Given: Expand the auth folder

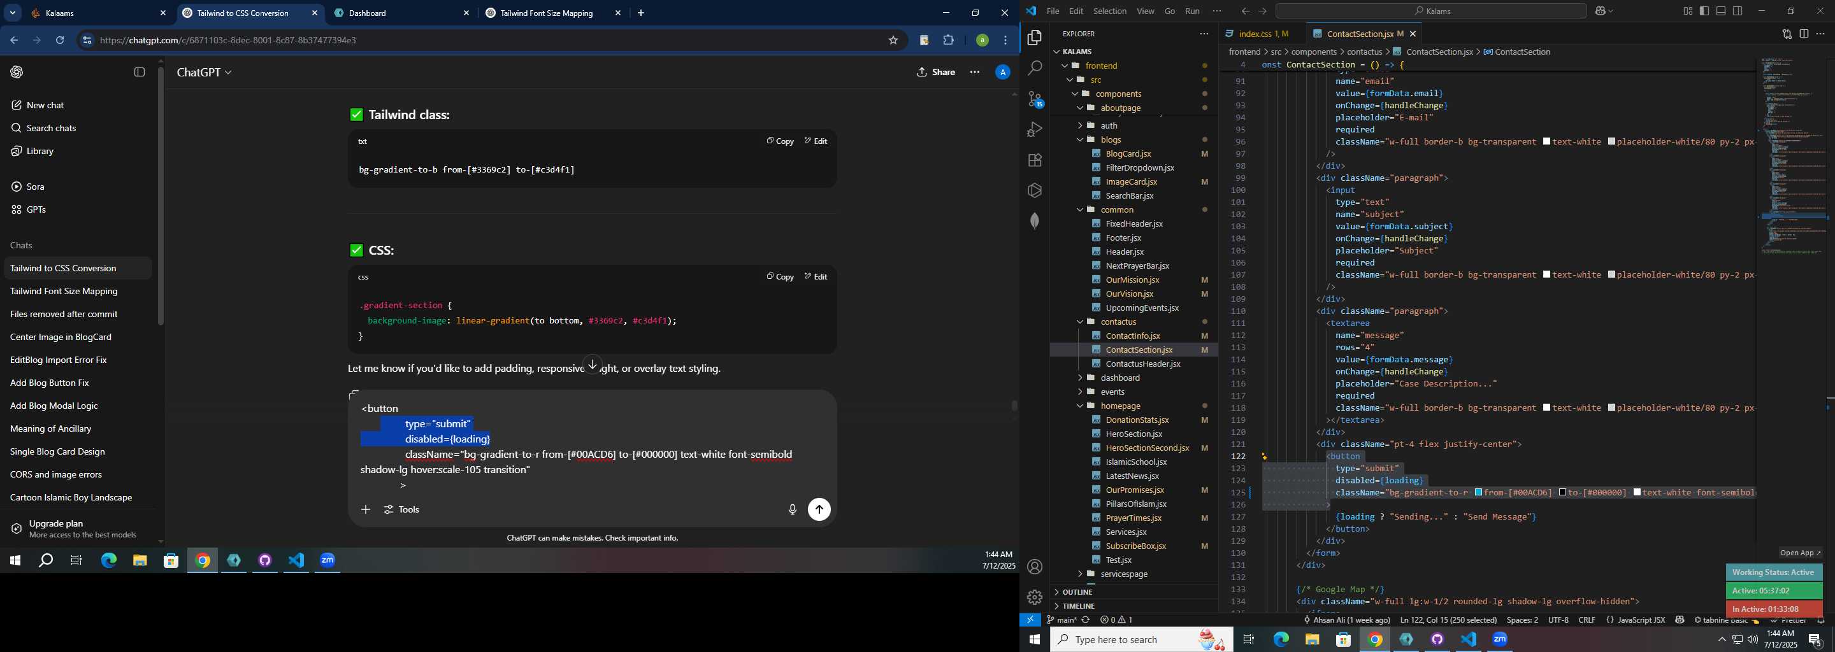Looking at the screenshot, I should click(x=1080, y=125).
